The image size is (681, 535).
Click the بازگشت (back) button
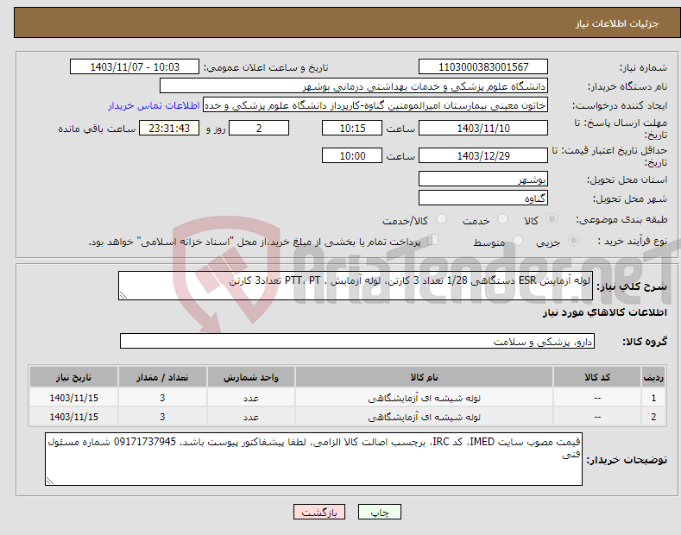[x=319, y=513]
